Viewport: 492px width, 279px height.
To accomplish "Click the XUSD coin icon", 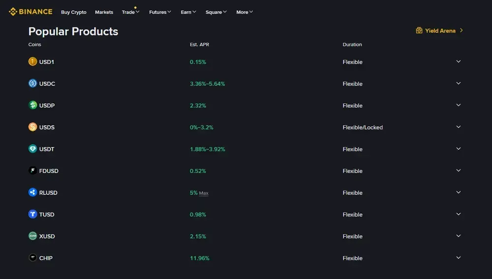I will (x=32, y=236).
